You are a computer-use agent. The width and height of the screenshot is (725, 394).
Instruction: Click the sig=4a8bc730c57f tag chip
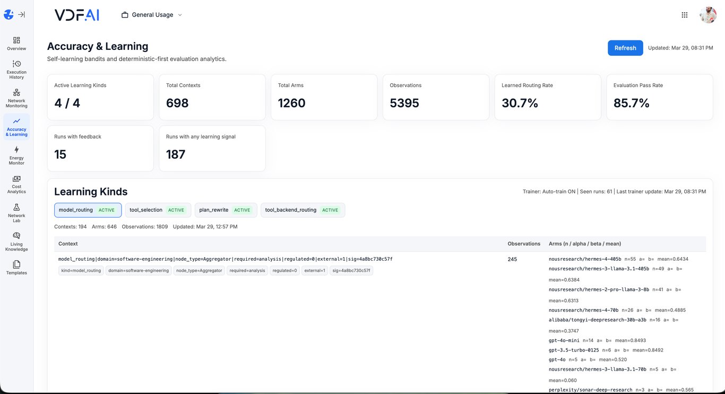[351, 271]
